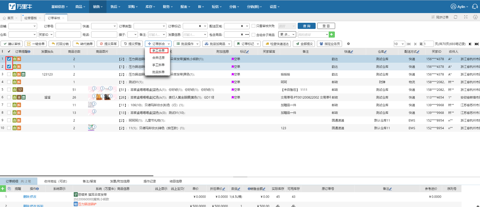The image size is (480, 207).
Task: Select 批量拆单 from the dropdown menu
Action: [x=158, y=72]
